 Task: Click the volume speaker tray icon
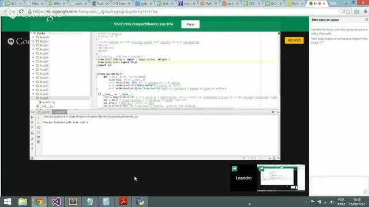(x=332, y=202)
